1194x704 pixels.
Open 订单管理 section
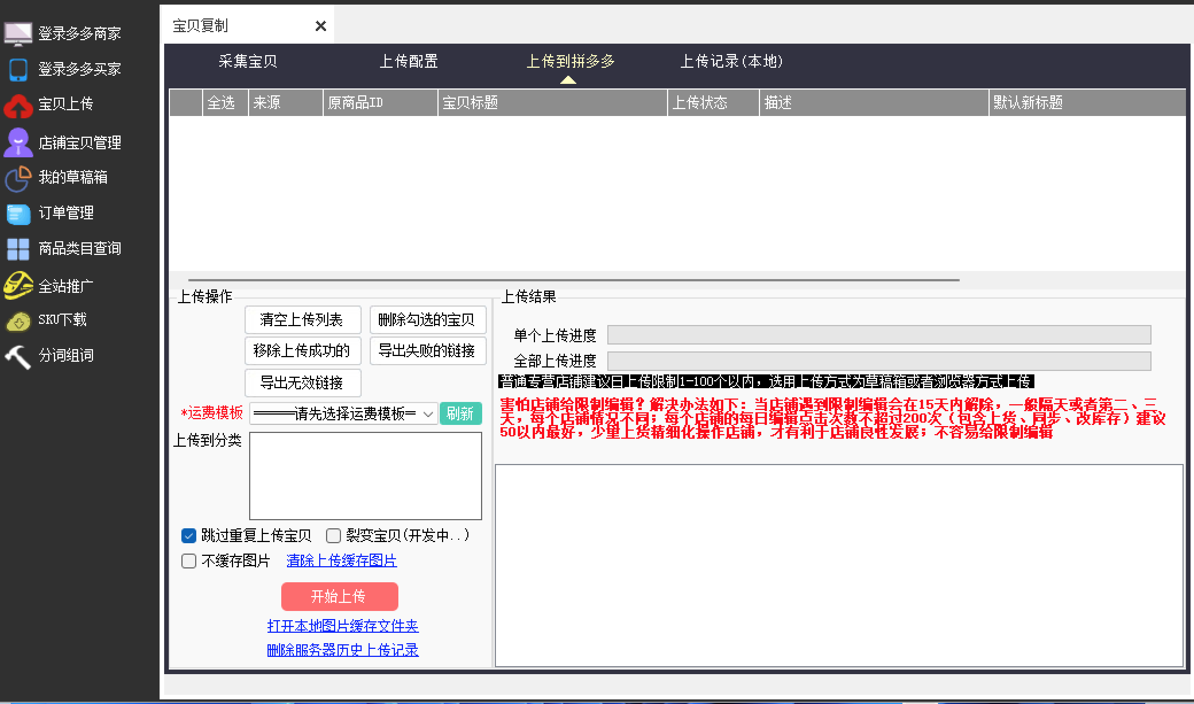click(x=66, y=213)
